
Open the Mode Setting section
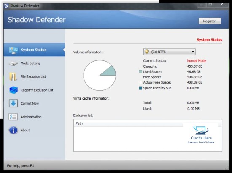tap(34, 63)
